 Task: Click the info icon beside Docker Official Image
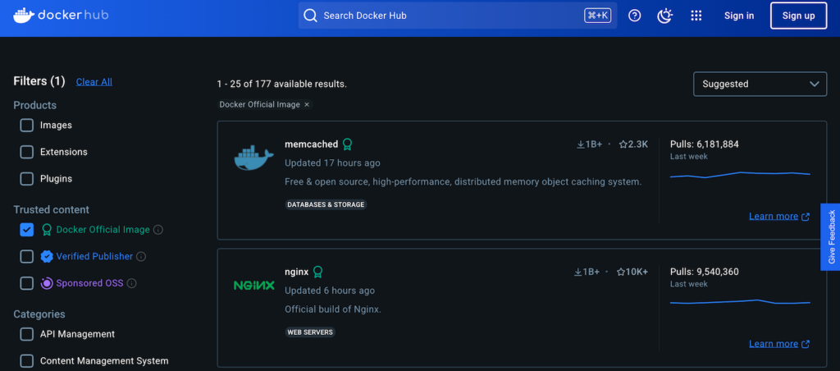point(158,230)
